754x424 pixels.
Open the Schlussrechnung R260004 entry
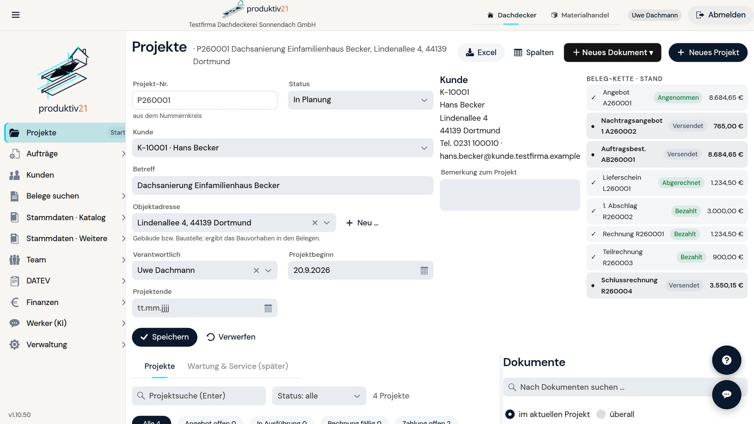[x=667, y=285]
